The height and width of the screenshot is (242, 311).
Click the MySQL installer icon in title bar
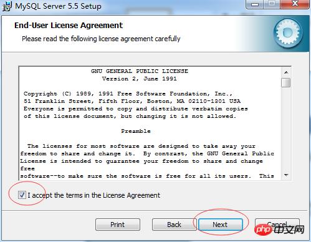click(x=7, y=6)
